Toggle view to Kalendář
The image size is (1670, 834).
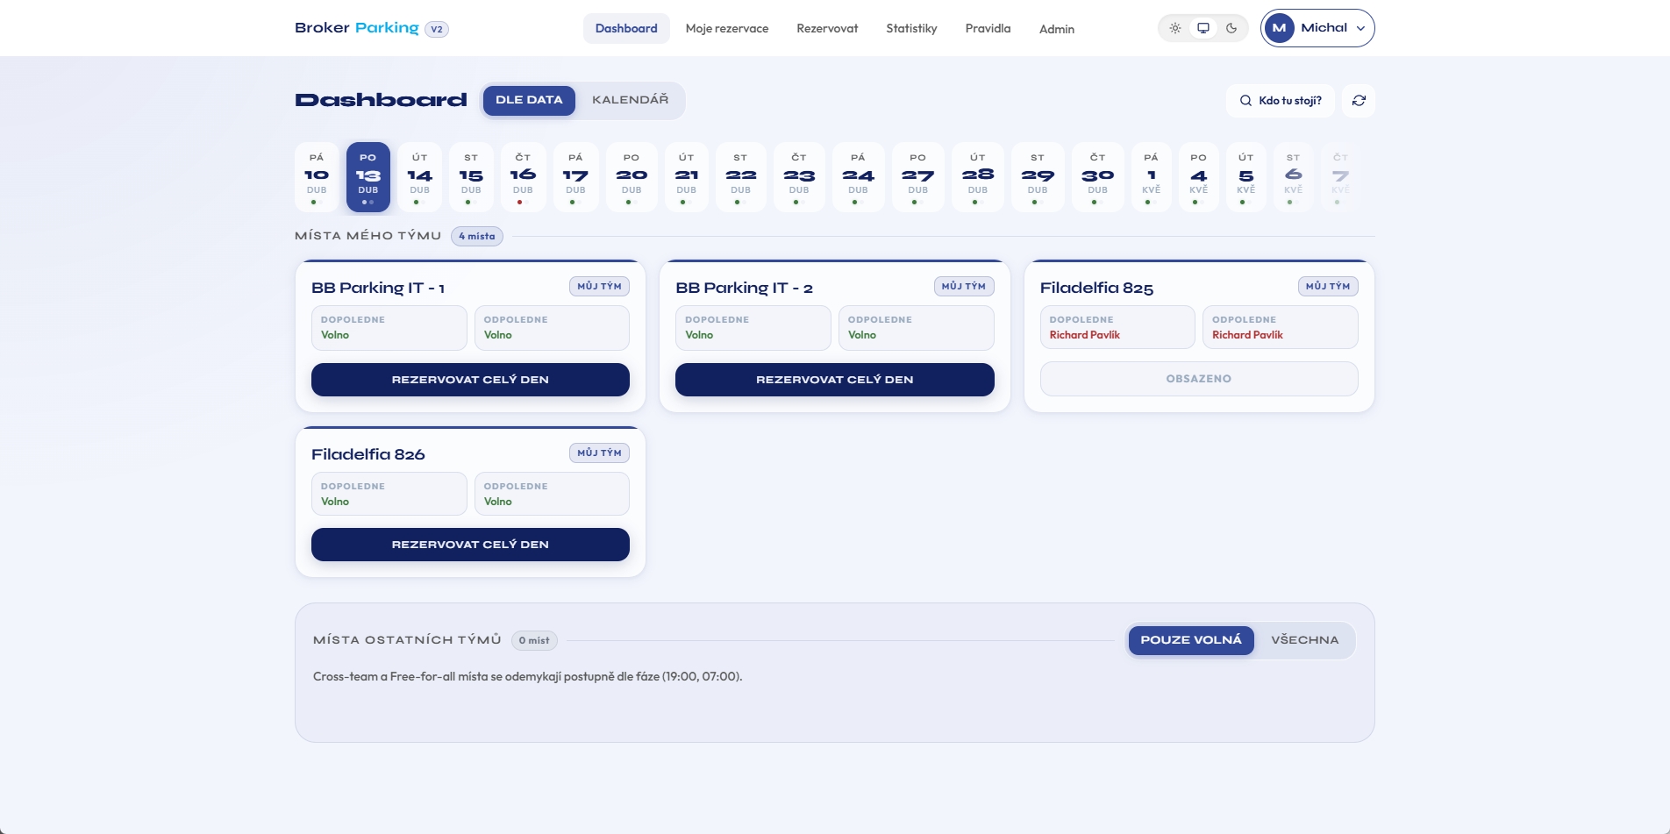coord(630,100)
